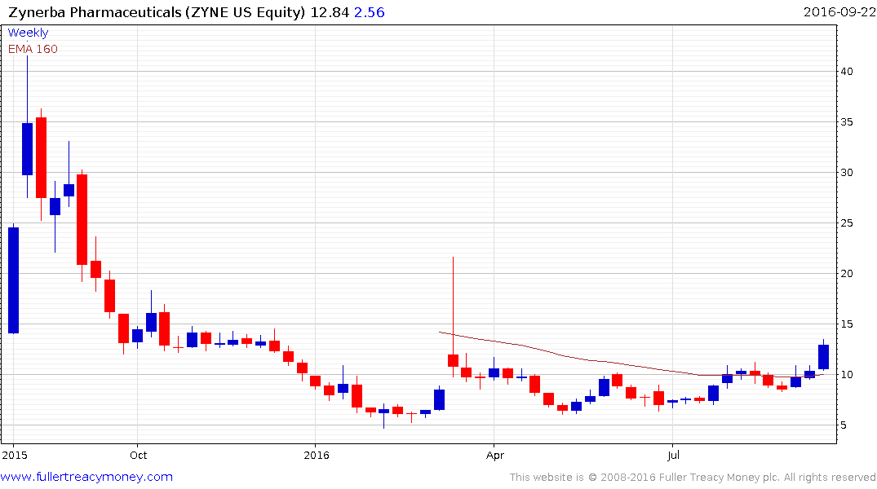Click the 2015 date axis label
877x489 pixels.
click(15, 455)
